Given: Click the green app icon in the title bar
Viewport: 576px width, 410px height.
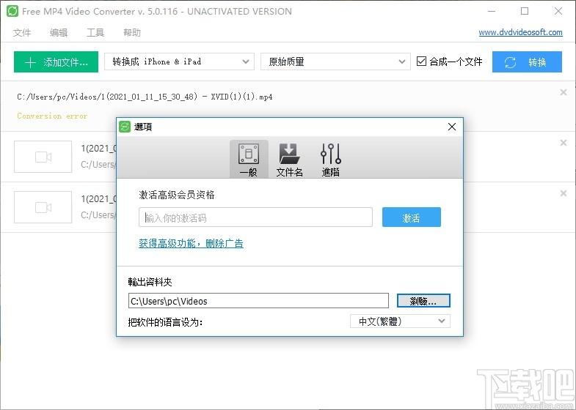Looking at the screenshot, I should [12, 11].
